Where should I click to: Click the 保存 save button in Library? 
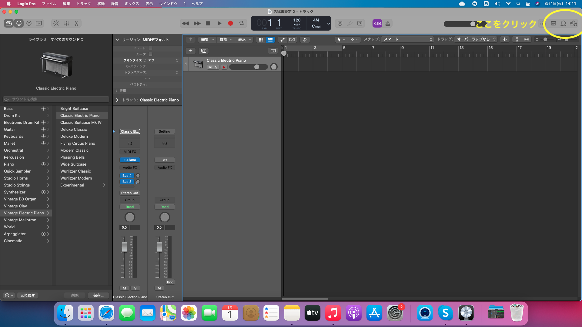[x=98, y=295]
